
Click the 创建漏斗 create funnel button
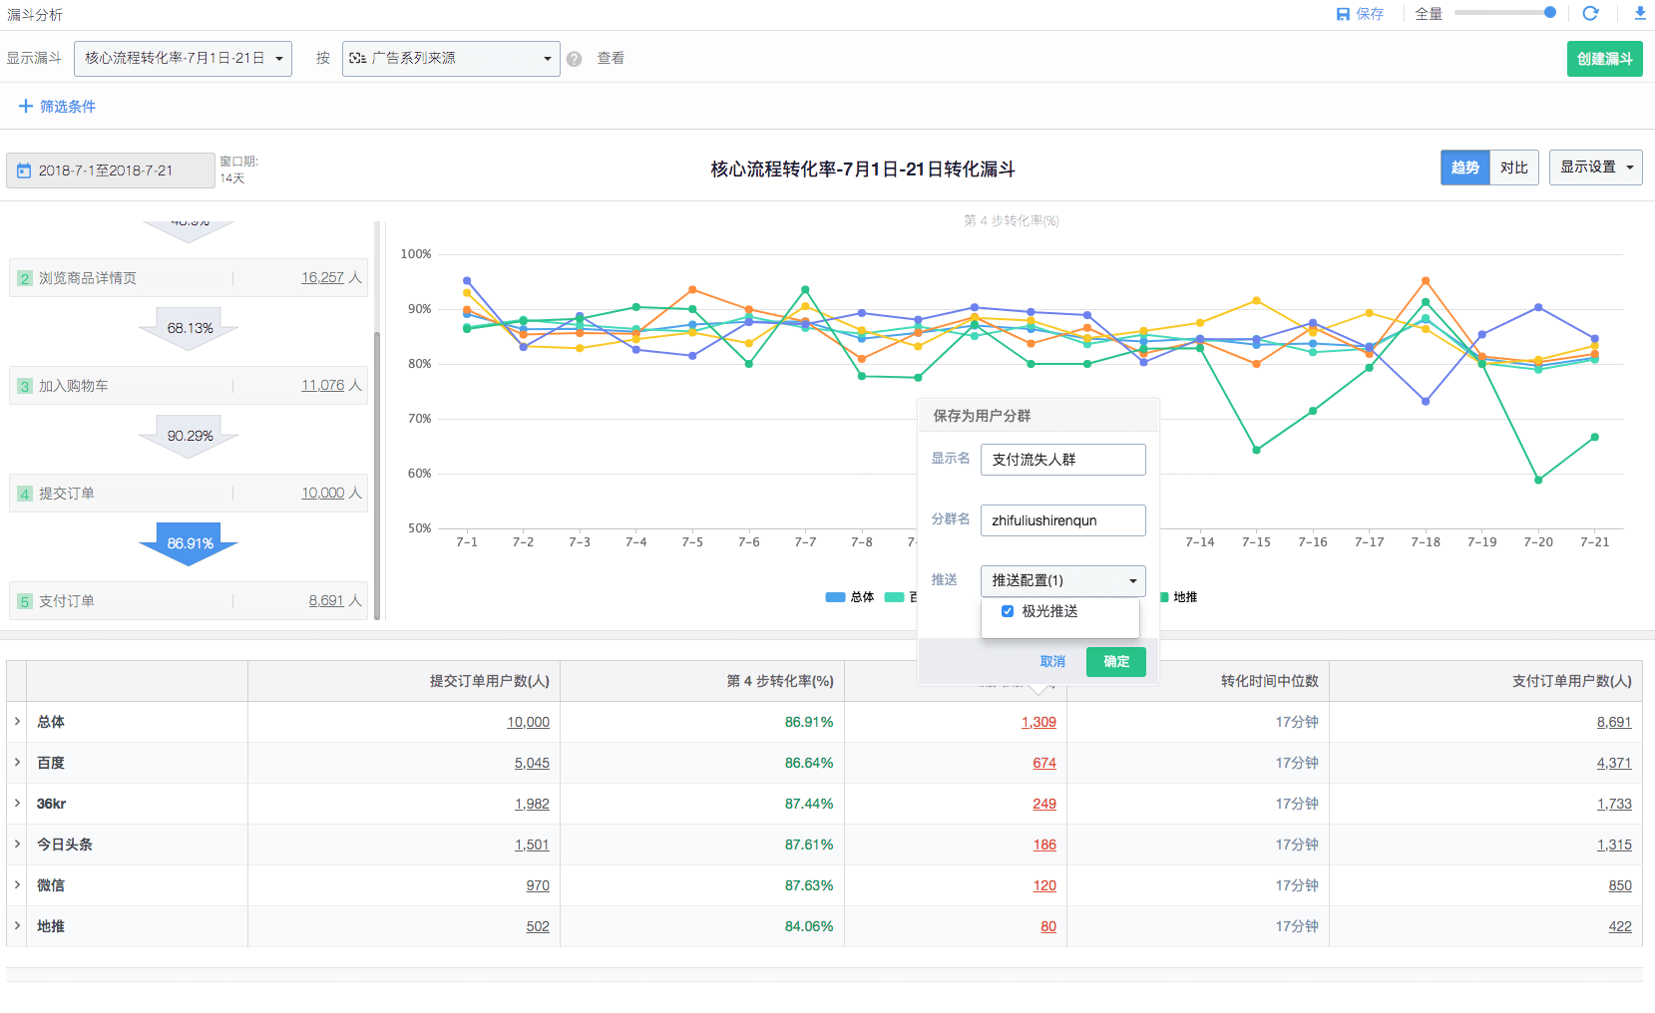point(1604,59)
